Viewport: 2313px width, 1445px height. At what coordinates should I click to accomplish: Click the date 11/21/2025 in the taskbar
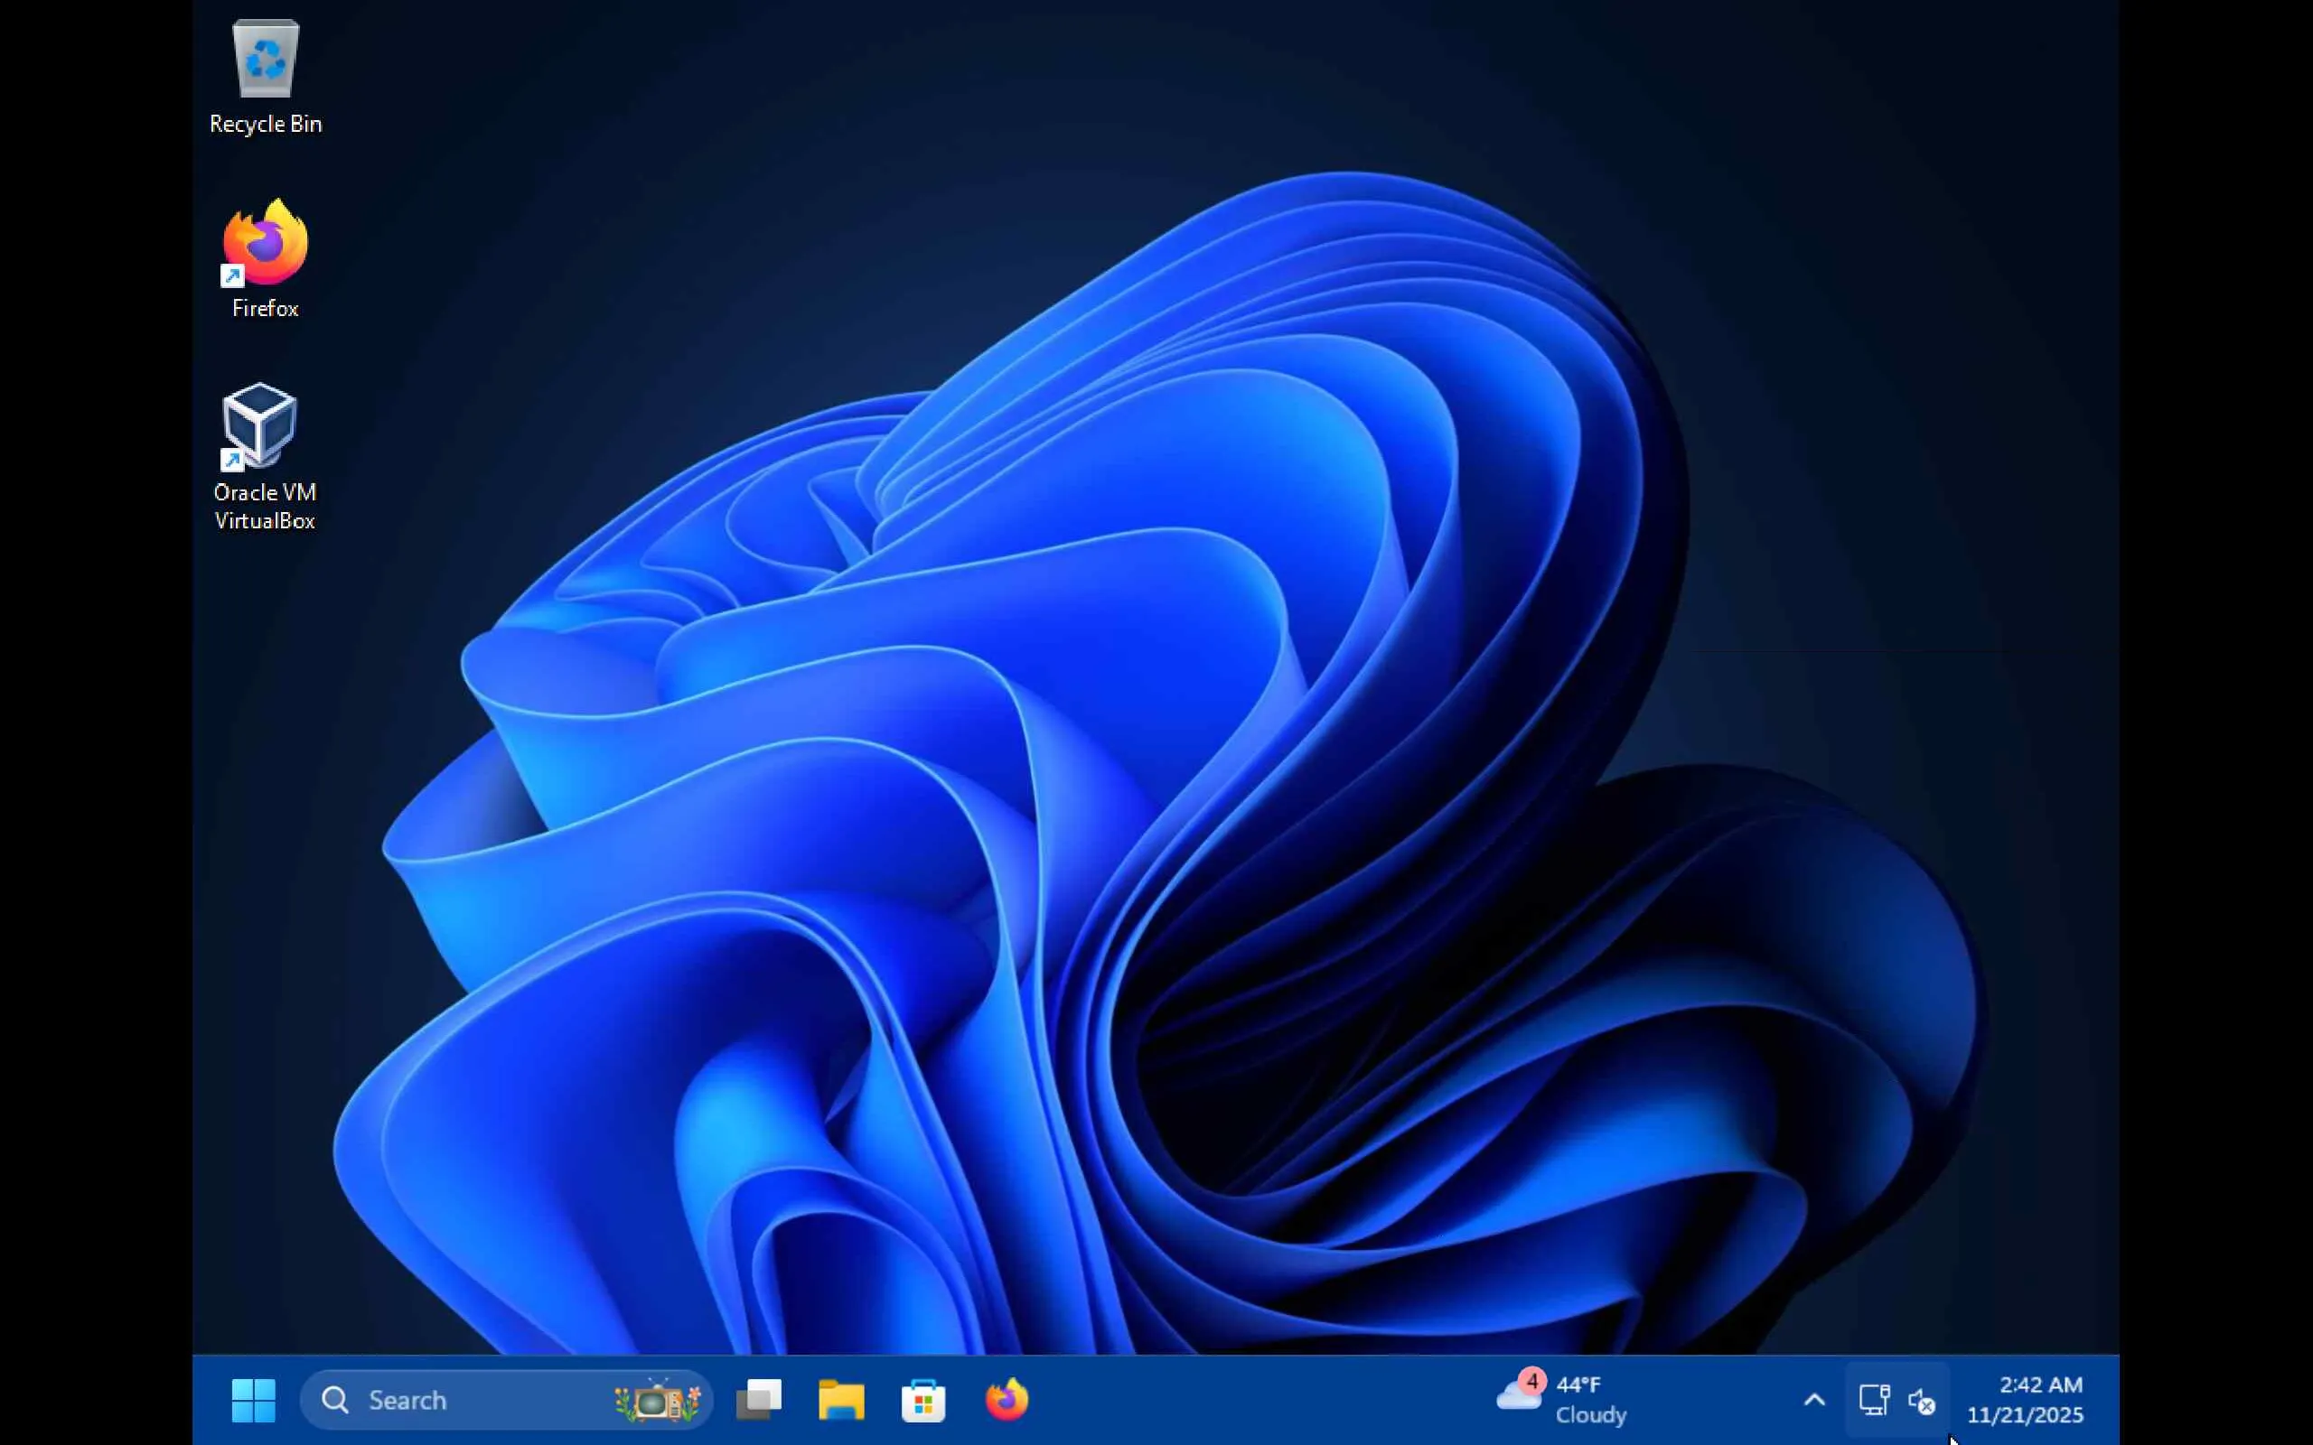2025,1415
